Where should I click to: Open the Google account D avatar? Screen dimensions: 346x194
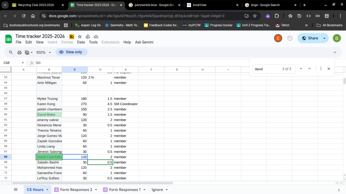(337, 38)
